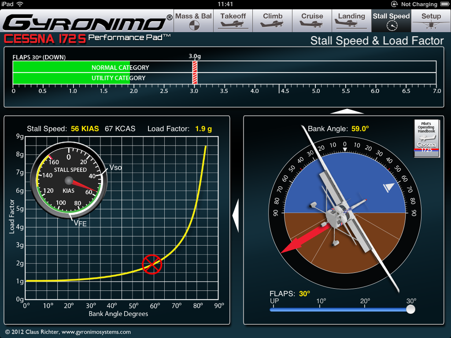Open the Mass & Bal tab
451x338 pixels.
pos(194,21)
